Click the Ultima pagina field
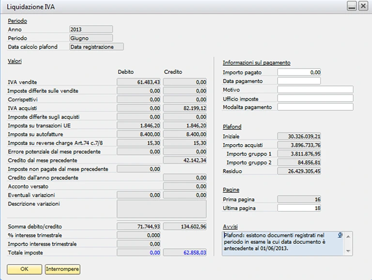Viewport: 372px width, 280px height. click(299, 208)
